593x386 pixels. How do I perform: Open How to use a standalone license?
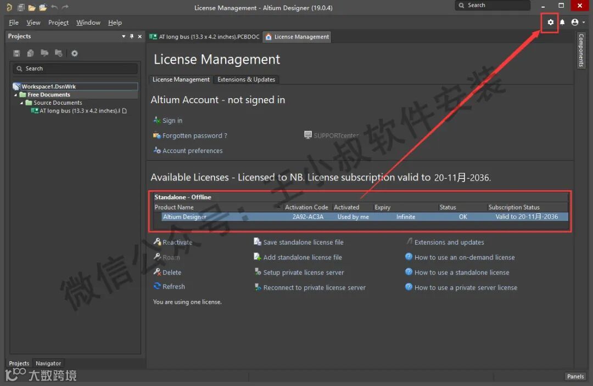[457, 273]
